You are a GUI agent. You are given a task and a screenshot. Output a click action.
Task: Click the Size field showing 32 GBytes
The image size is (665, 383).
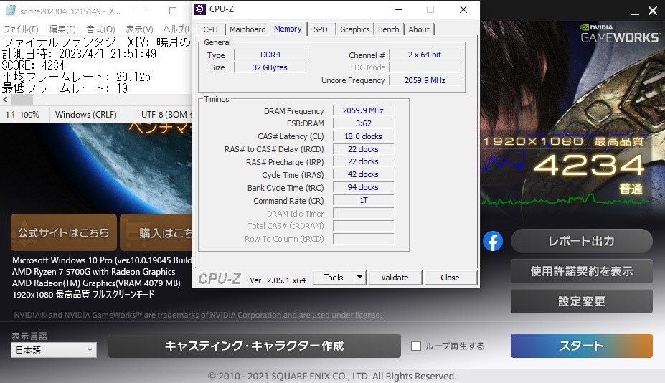[x=270, y=67]
